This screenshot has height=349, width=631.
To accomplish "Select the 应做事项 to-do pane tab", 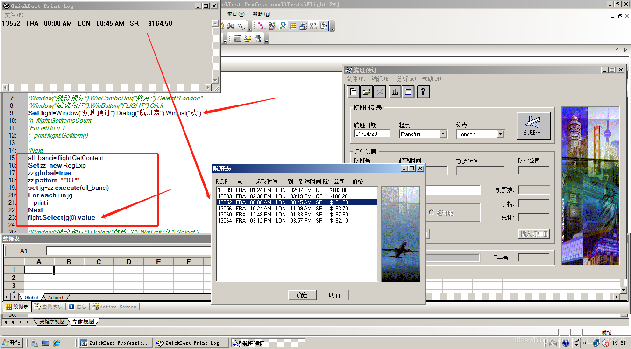I will 48,307.
